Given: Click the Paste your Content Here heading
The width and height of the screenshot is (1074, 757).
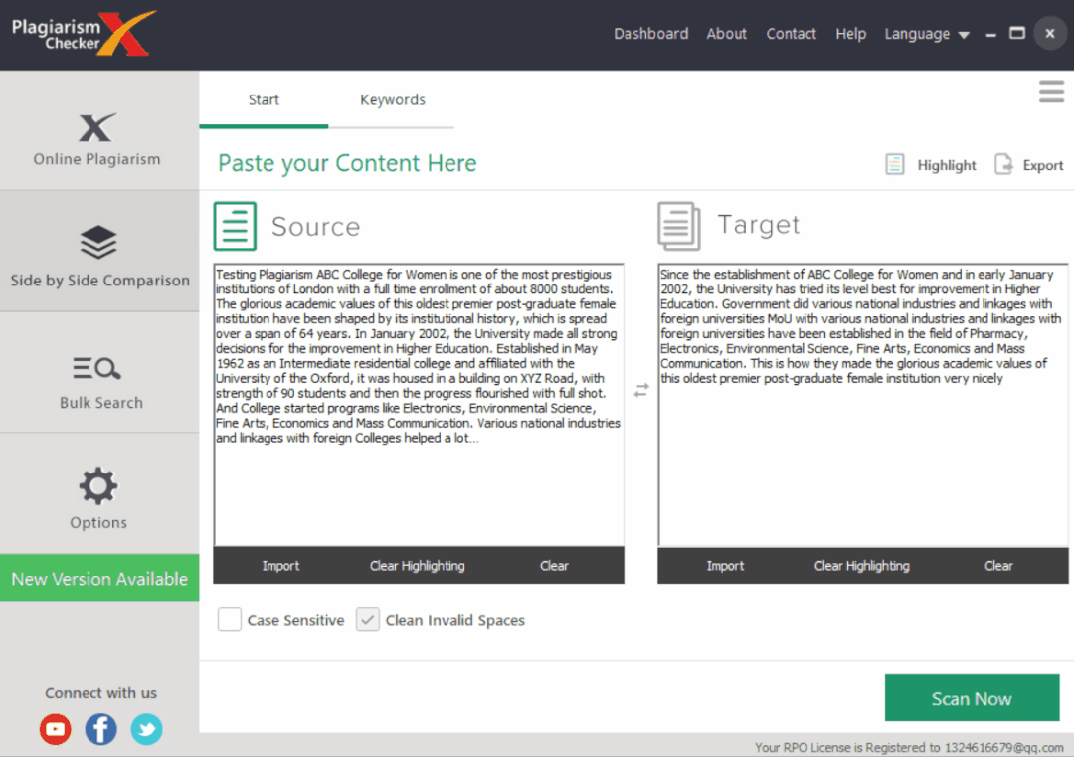Looking at the screenshot, I should 347,164.
